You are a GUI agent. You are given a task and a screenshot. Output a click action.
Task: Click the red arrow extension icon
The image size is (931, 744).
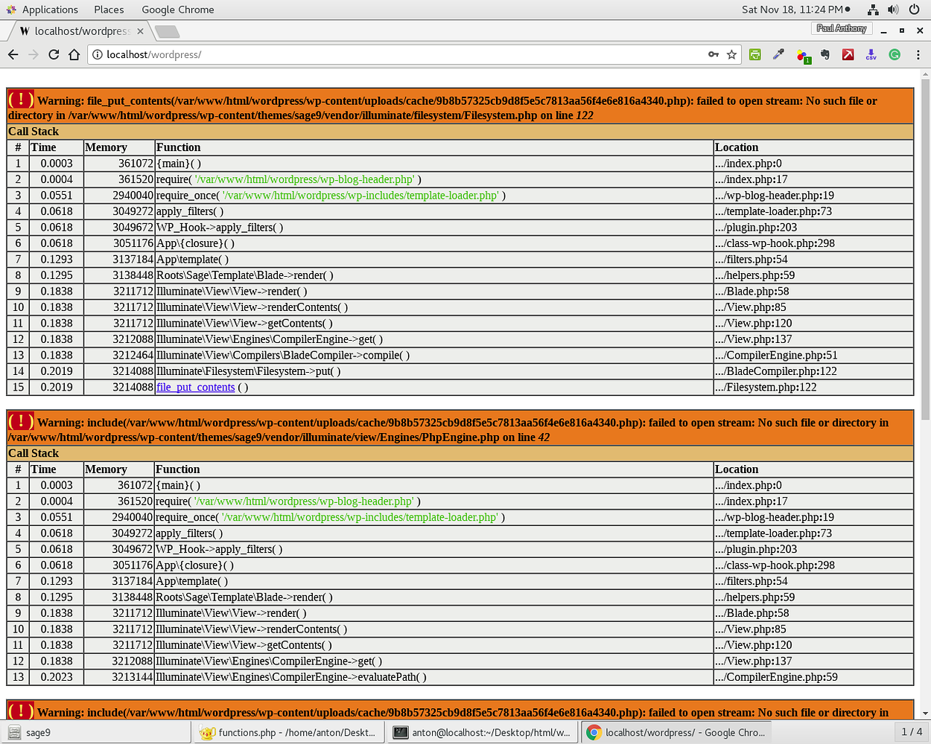click(x=848, y=54)
